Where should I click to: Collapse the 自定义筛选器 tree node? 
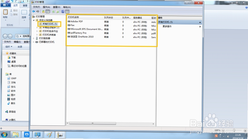click(34, 20)
